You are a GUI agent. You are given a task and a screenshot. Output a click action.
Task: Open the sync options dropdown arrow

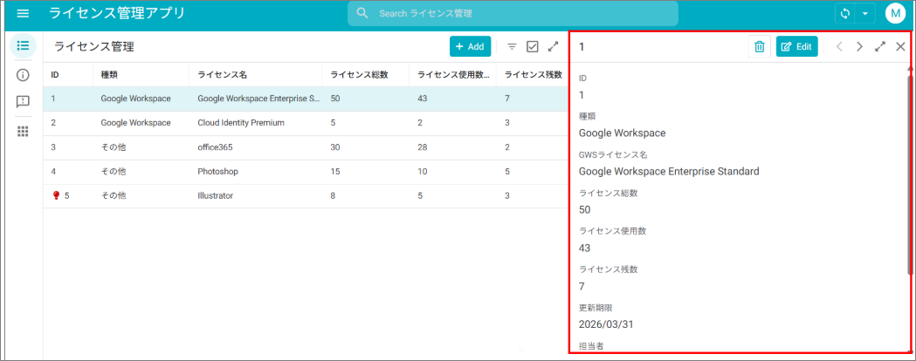[865, 13]
